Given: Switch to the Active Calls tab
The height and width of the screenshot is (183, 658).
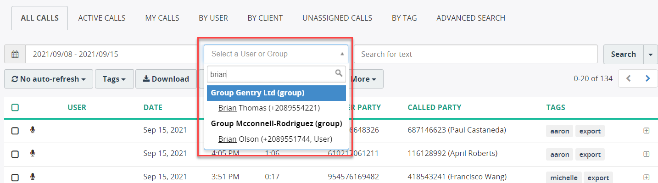Looking at the screenshot, I should pyautogui.click(x=102, y=18).
